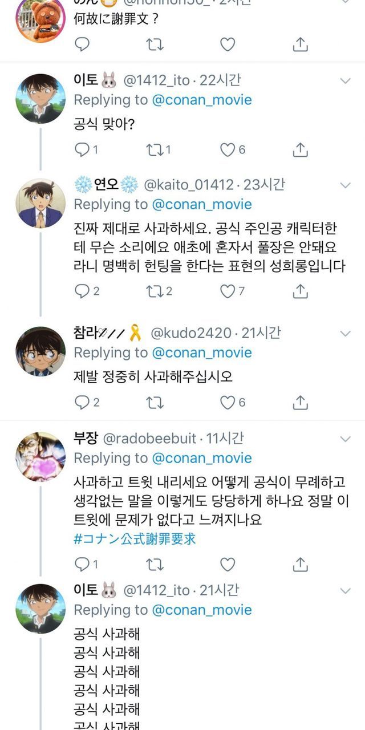365x730 pixels.
Task: Reply to 이토's '공식 맞아?' tweet
Action: tap(83, 149)
